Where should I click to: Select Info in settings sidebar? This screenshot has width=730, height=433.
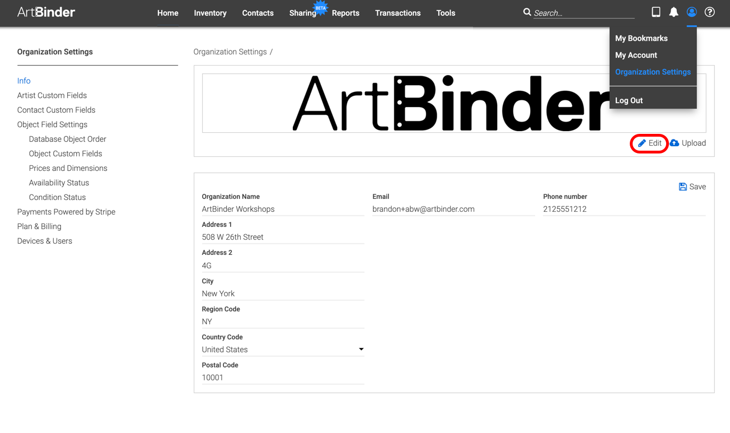pos(24,81)
